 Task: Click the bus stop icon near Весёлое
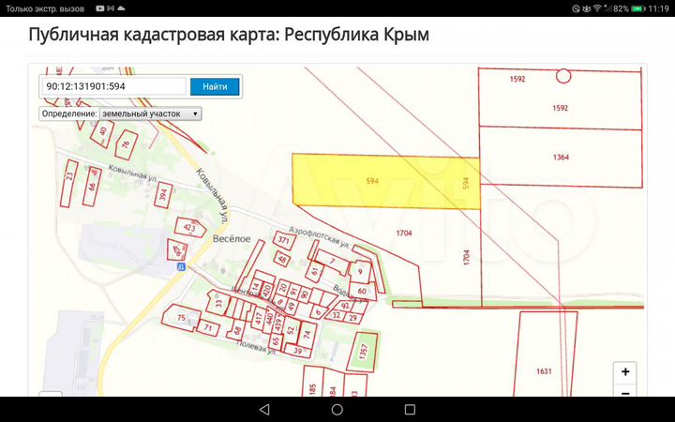181,267
